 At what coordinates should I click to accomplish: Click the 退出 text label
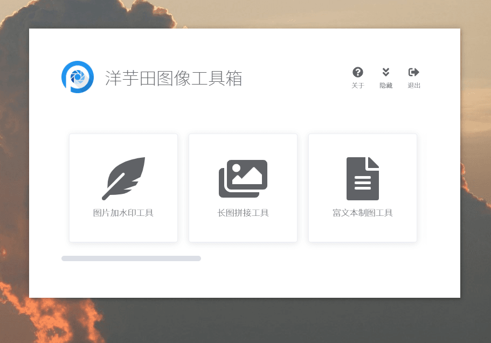tap(413, 86)
